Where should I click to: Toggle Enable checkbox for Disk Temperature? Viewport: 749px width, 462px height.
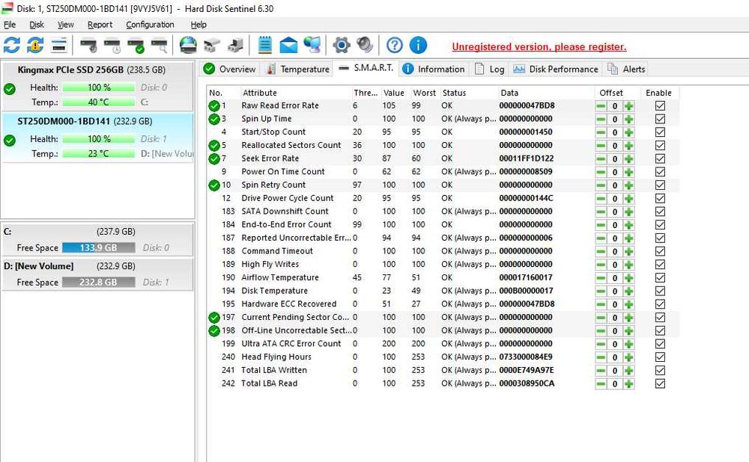[x=660, y=291]
